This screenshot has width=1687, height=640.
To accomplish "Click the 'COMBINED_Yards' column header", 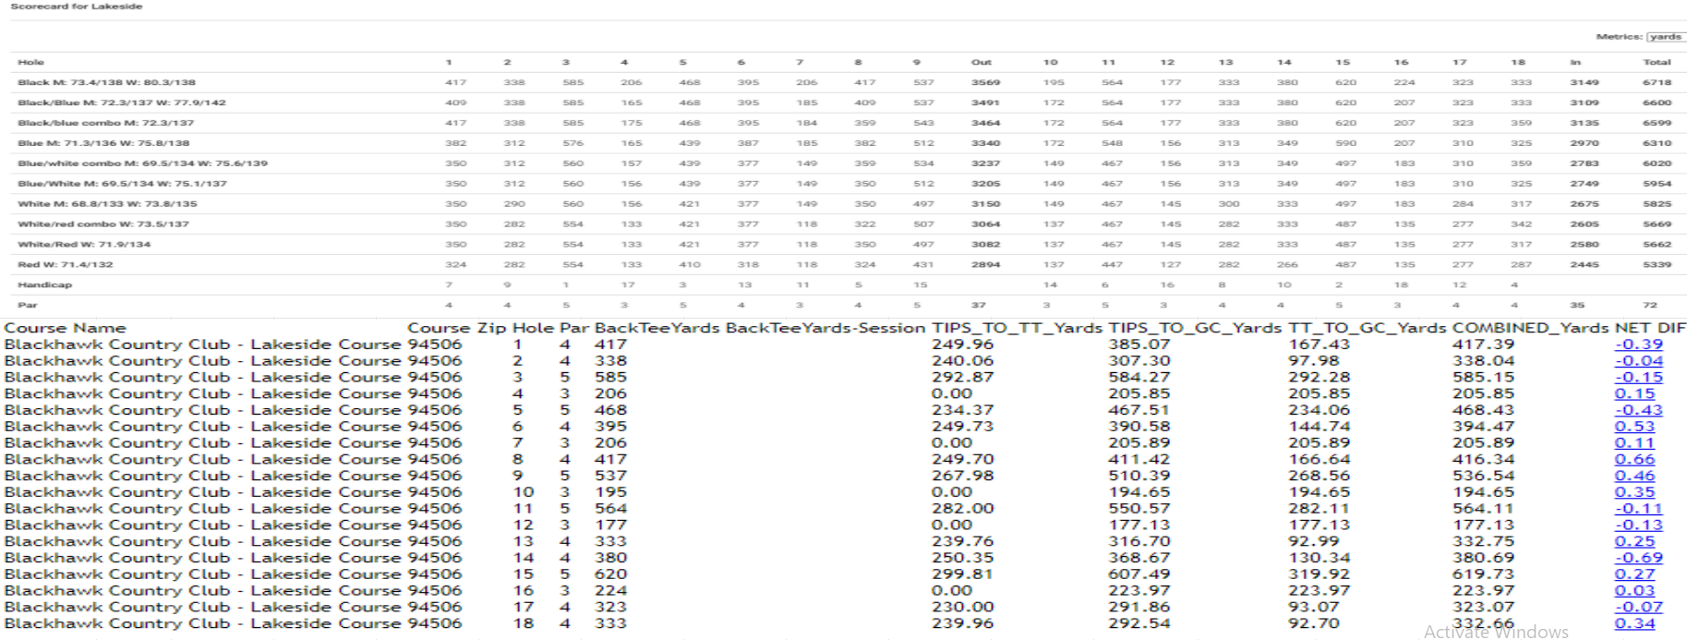I will point(1530,328).
